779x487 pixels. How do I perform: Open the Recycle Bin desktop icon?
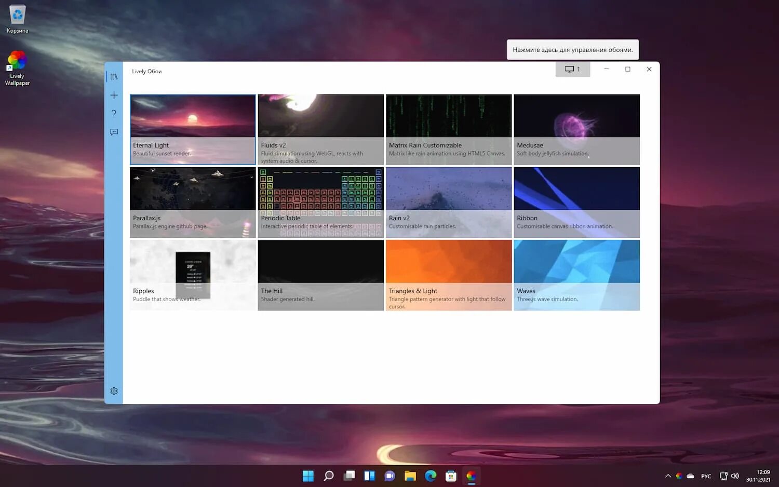point(18,19)
